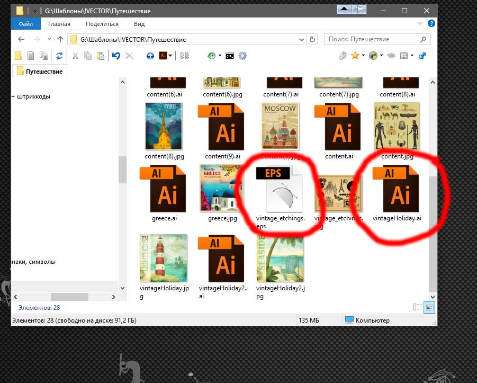Click the blue help question mark
Image resolution: width=477 pixels, height=383 pixels.
(431, 23)
